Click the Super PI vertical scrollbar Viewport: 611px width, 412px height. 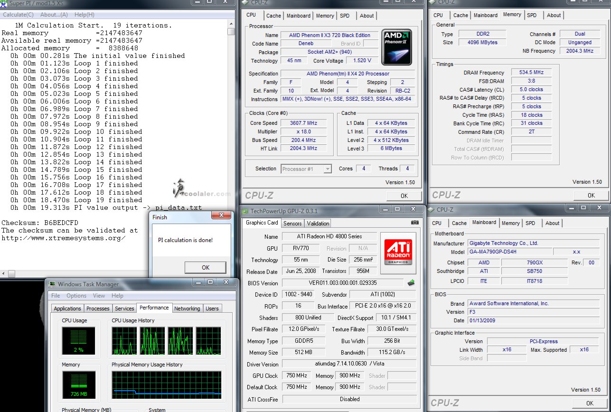[231, 144]
